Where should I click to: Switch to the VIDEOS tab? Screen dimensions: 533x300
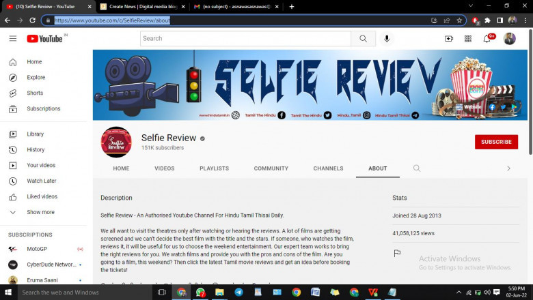(x=165, y=168)
